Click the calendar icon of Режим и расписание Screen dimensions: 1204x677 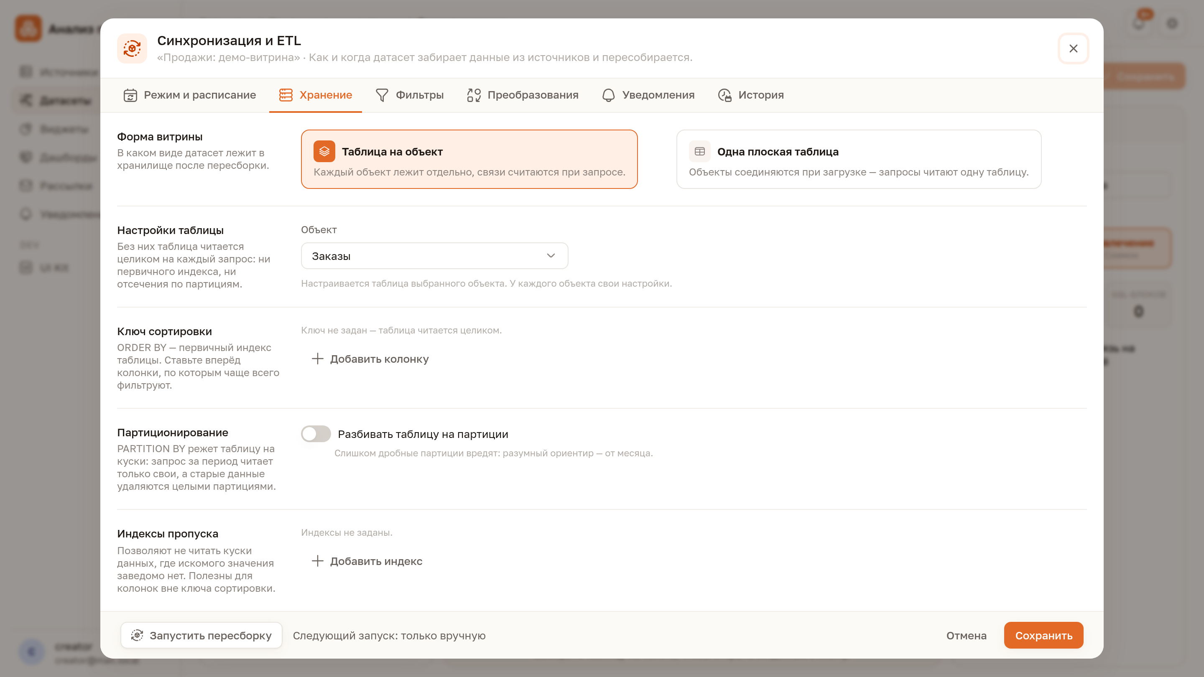pyautogui.click(x=130, y=95)
